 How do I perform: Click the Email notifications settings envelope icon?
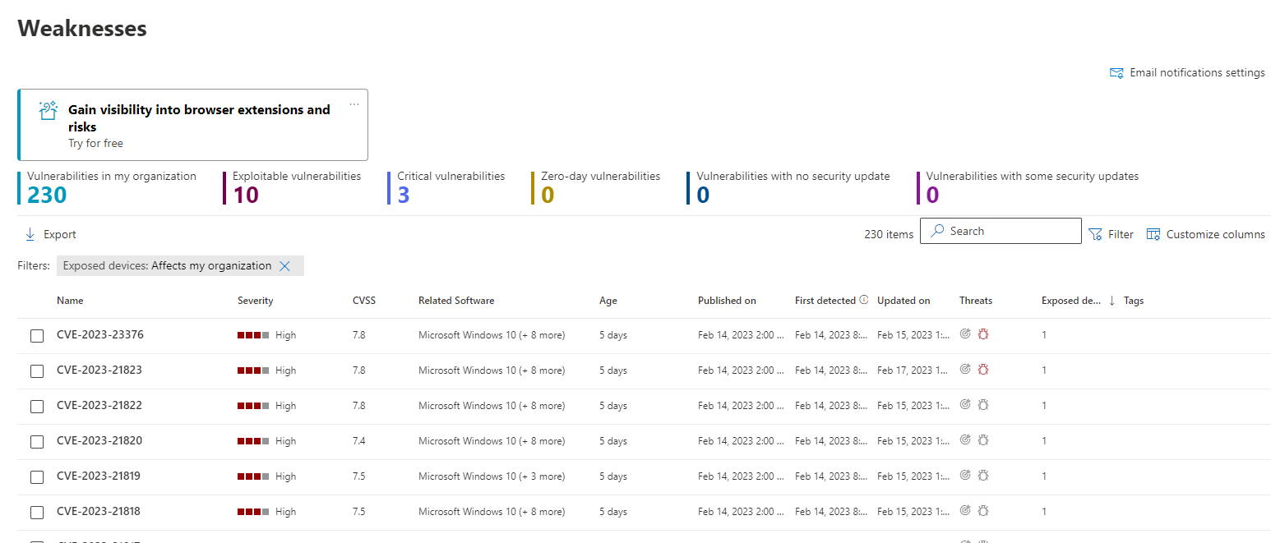1116,73
